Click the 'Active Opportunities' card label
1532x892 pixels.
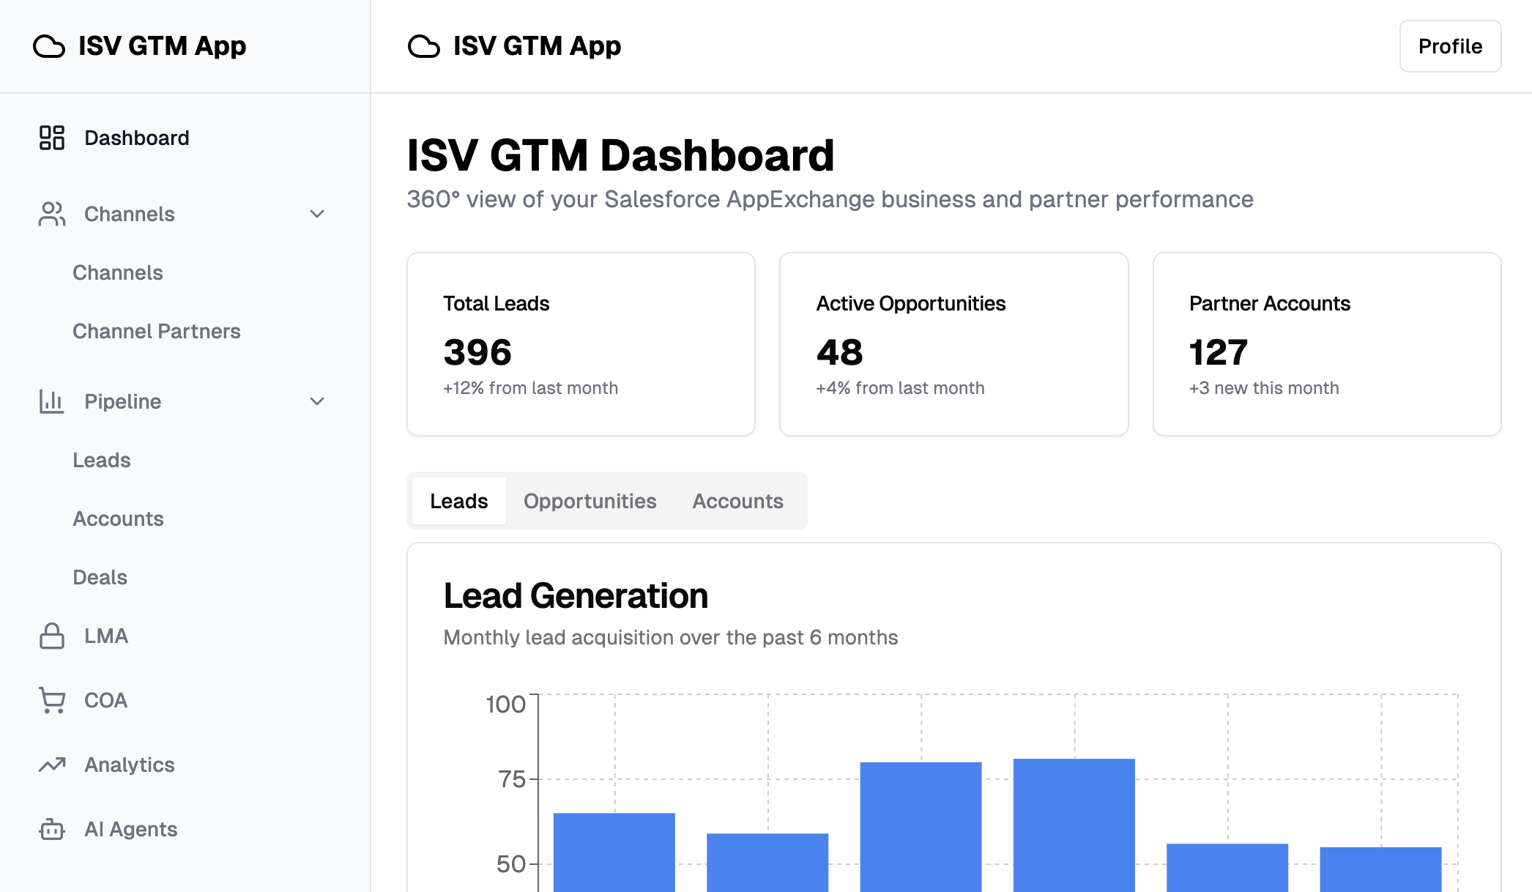[x=911, y=303]
